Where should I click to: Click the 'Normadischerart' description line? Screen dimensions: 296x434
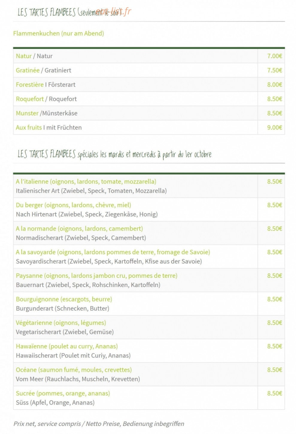coord(81,238)
